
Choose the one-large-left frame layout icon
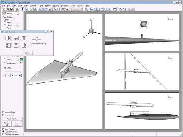click(x=8, y=38)
